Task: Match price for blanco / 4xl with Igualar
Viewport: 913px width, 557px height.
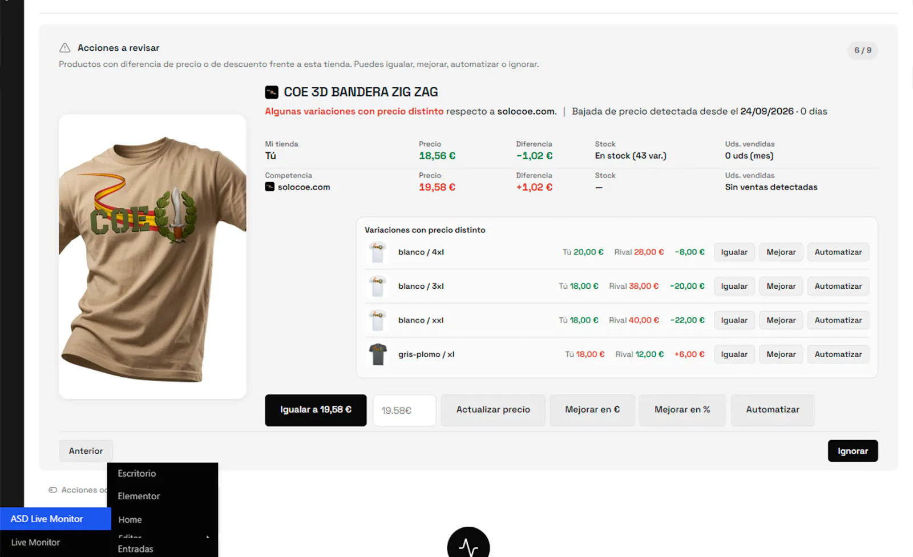Action: [x=734, y=252]
